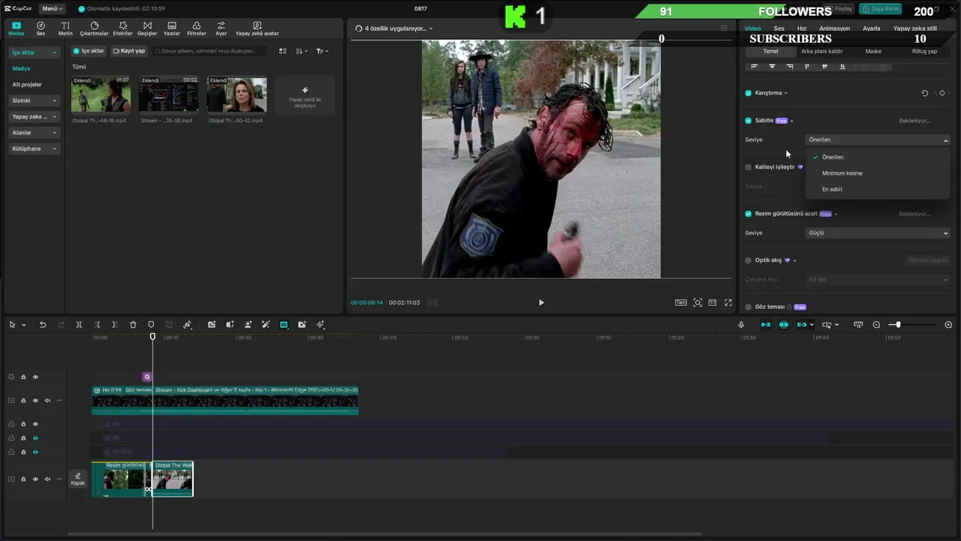
Task: Toggle lock on the Stream video track
Action: (x=23, y=400)
